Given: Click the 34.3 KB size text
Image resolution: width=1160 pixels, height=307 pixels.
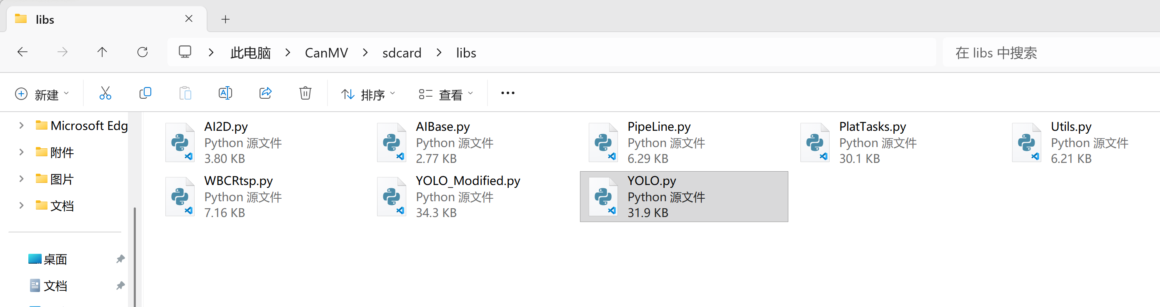Looking at the screenshot, I should (436, 212).
